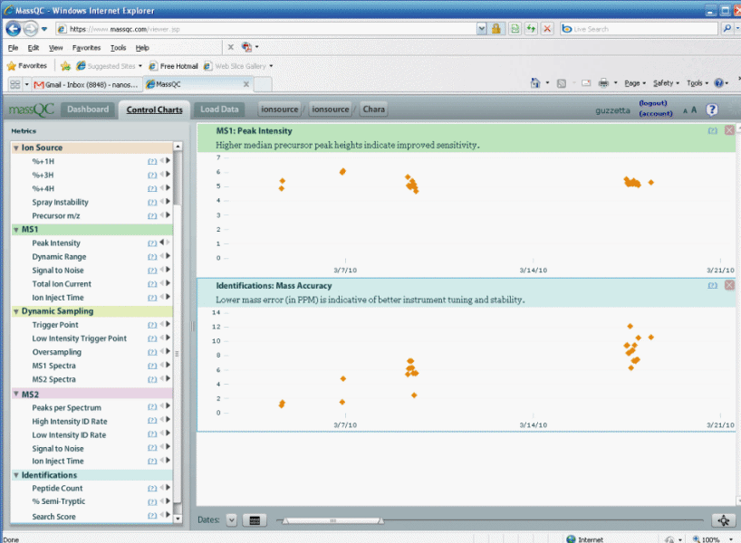Click the Print icon
The height and width of the screenshot is (543, 741).
pos(603,83)
